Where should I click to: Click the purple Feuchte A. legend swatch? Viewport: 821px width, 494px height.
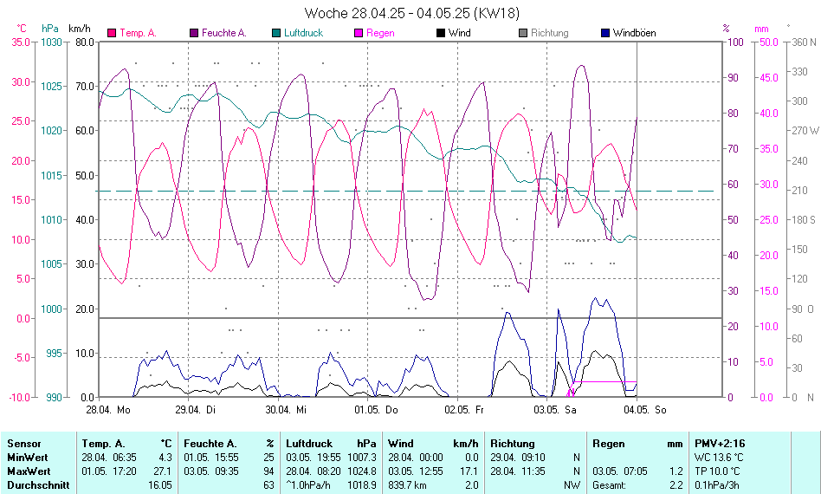(194, 33)
